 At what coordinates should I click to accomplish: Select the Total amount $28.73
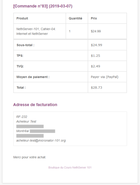(96, 87)
